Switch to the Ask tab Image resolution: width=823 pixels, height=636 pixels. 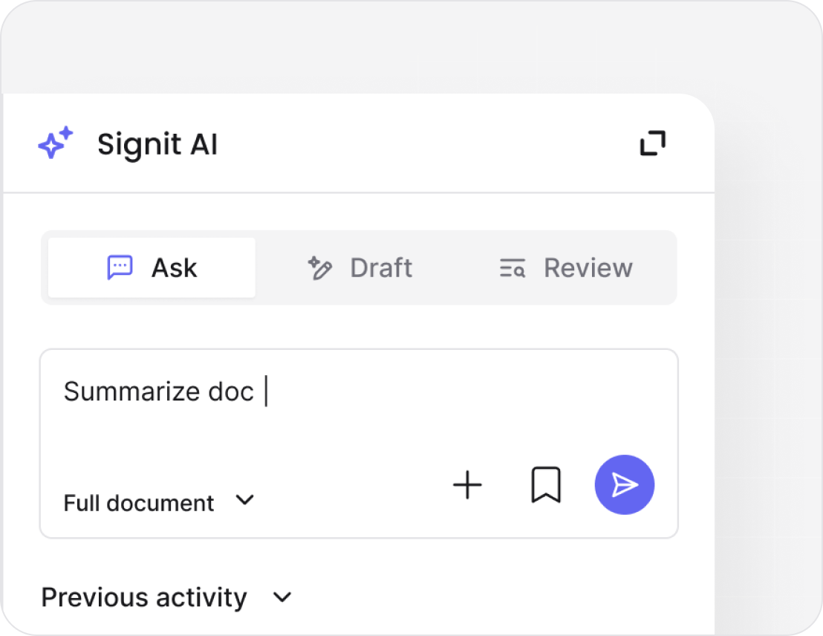coord(152,267)
